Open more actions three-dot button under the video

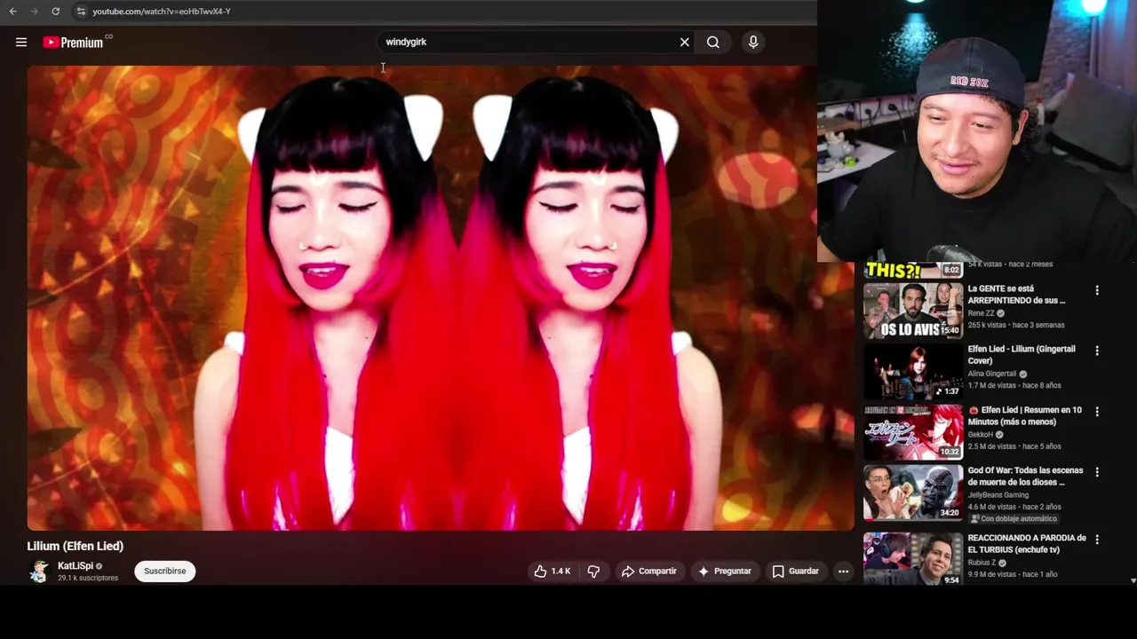point(844,572)
